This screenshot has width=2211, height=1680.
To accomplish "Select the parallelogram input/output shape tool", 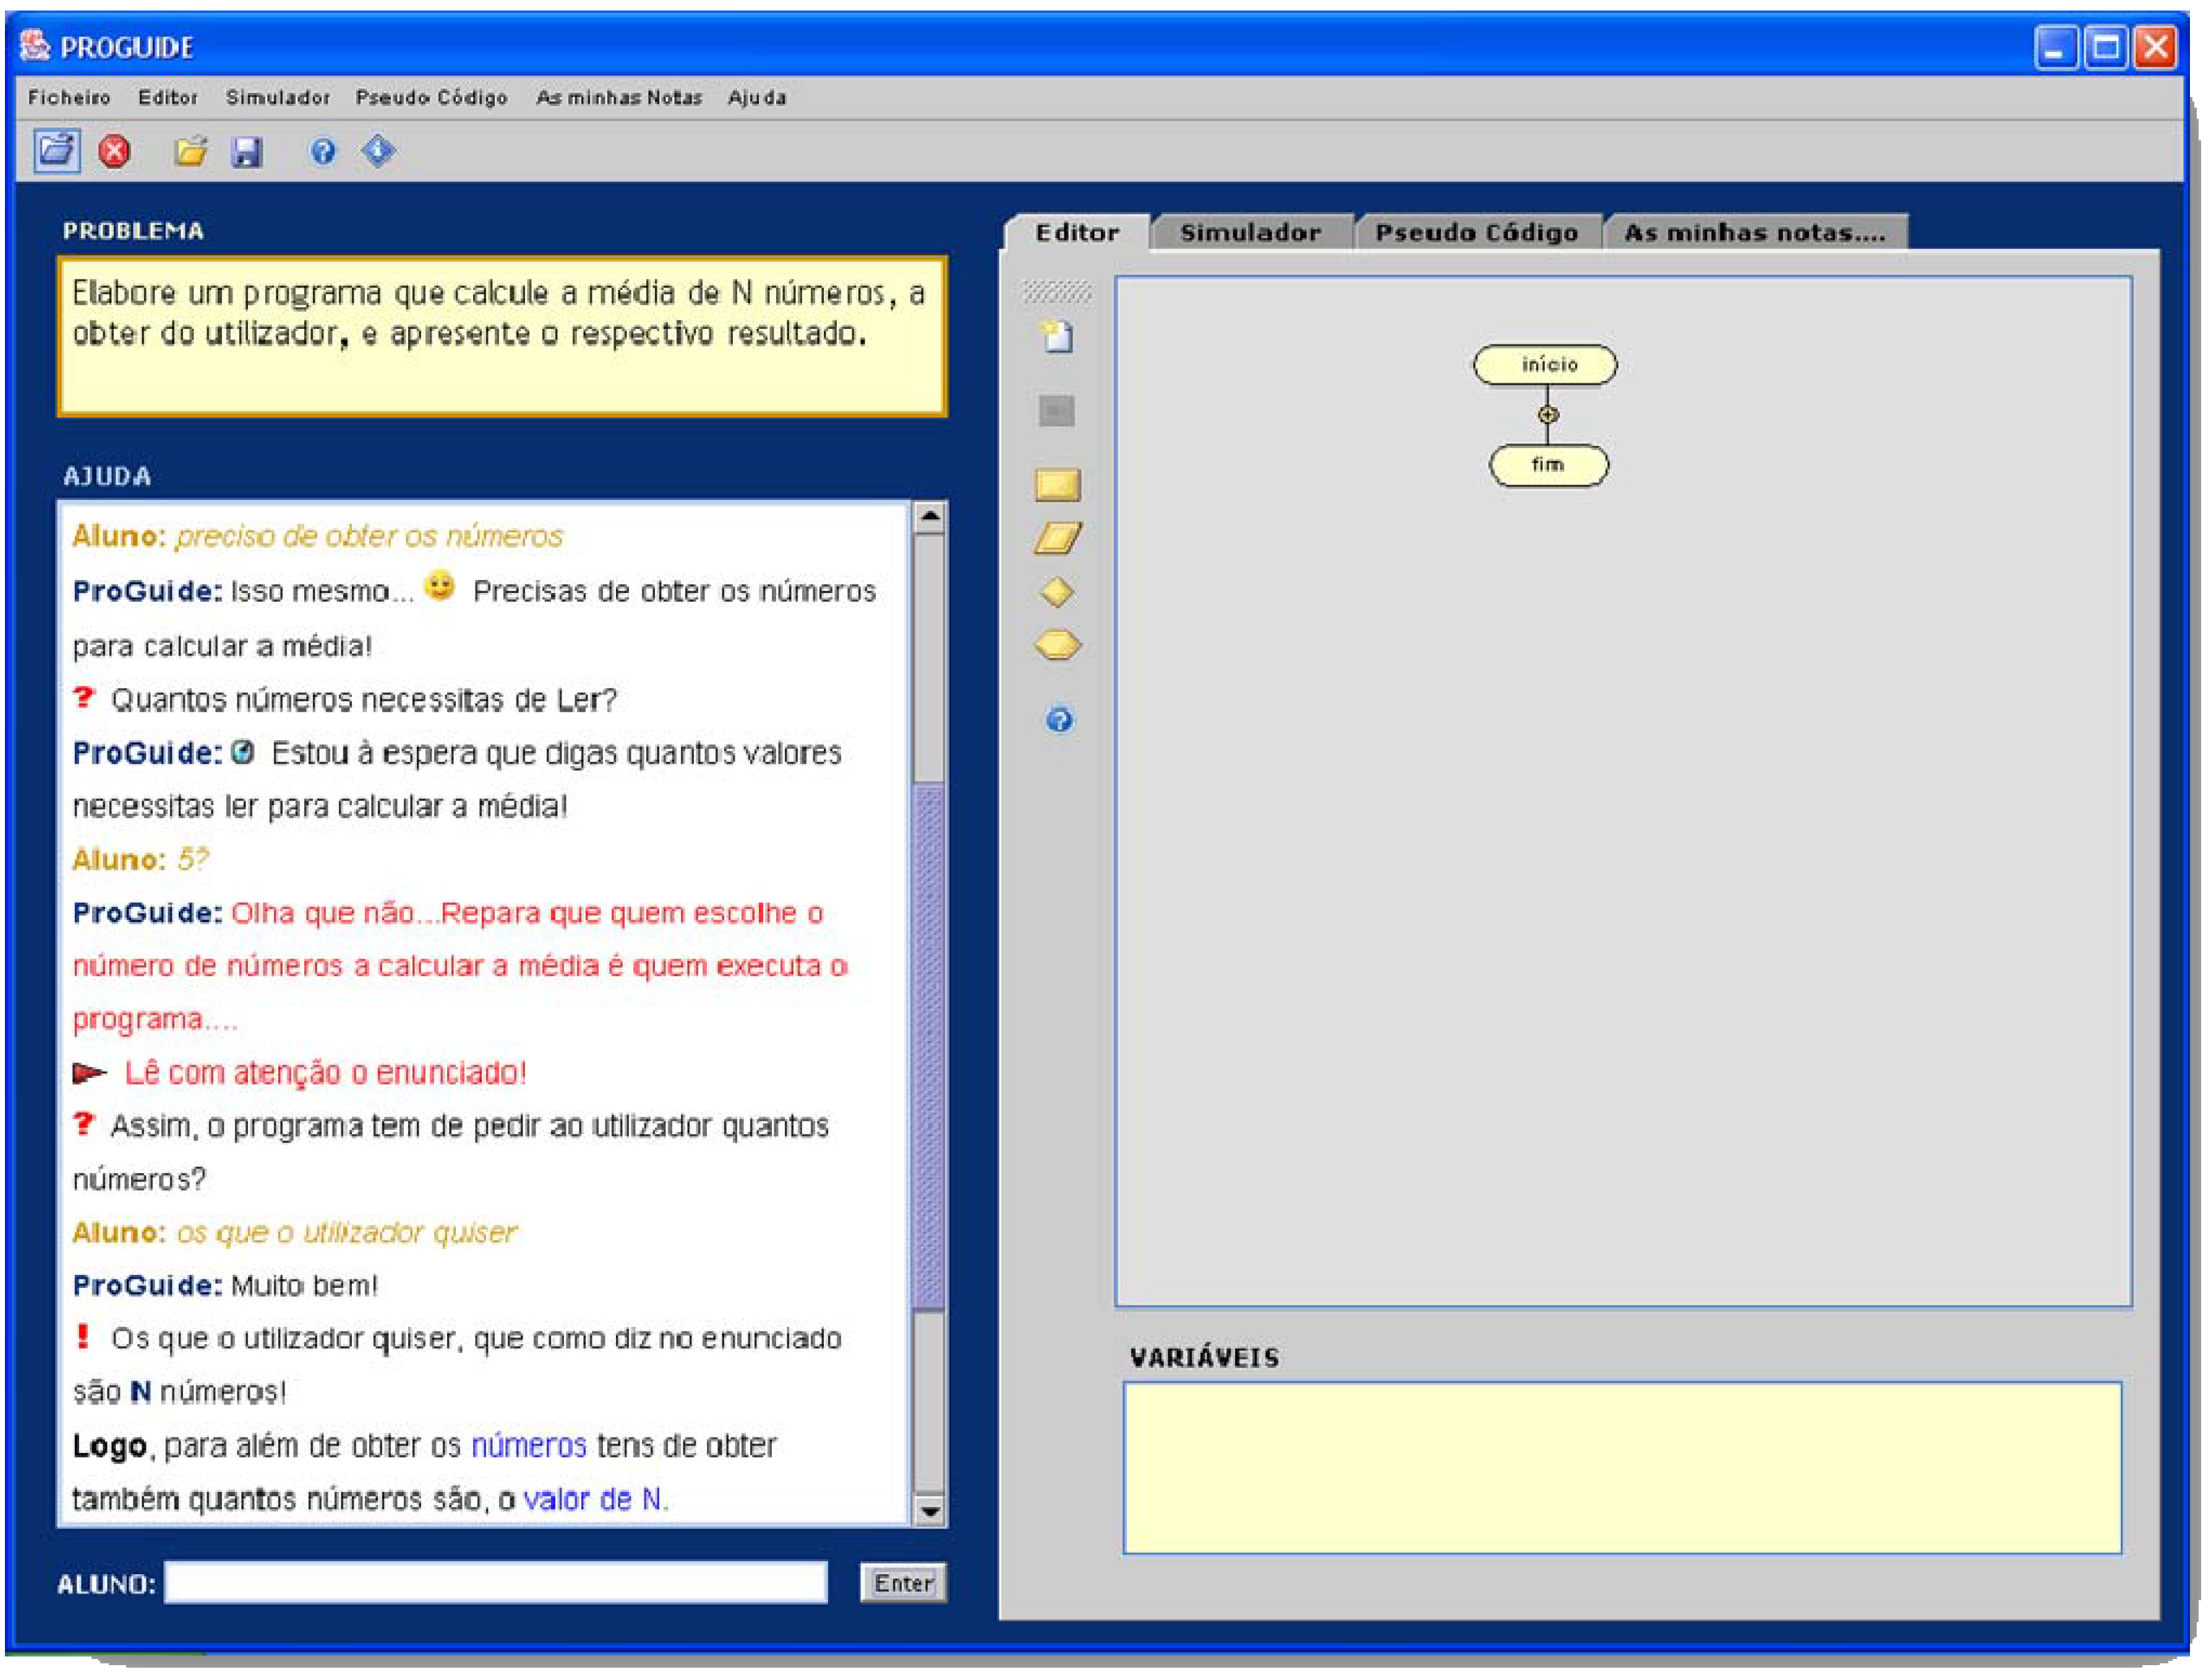I will pyautogui.click(x=1057, y=539).
